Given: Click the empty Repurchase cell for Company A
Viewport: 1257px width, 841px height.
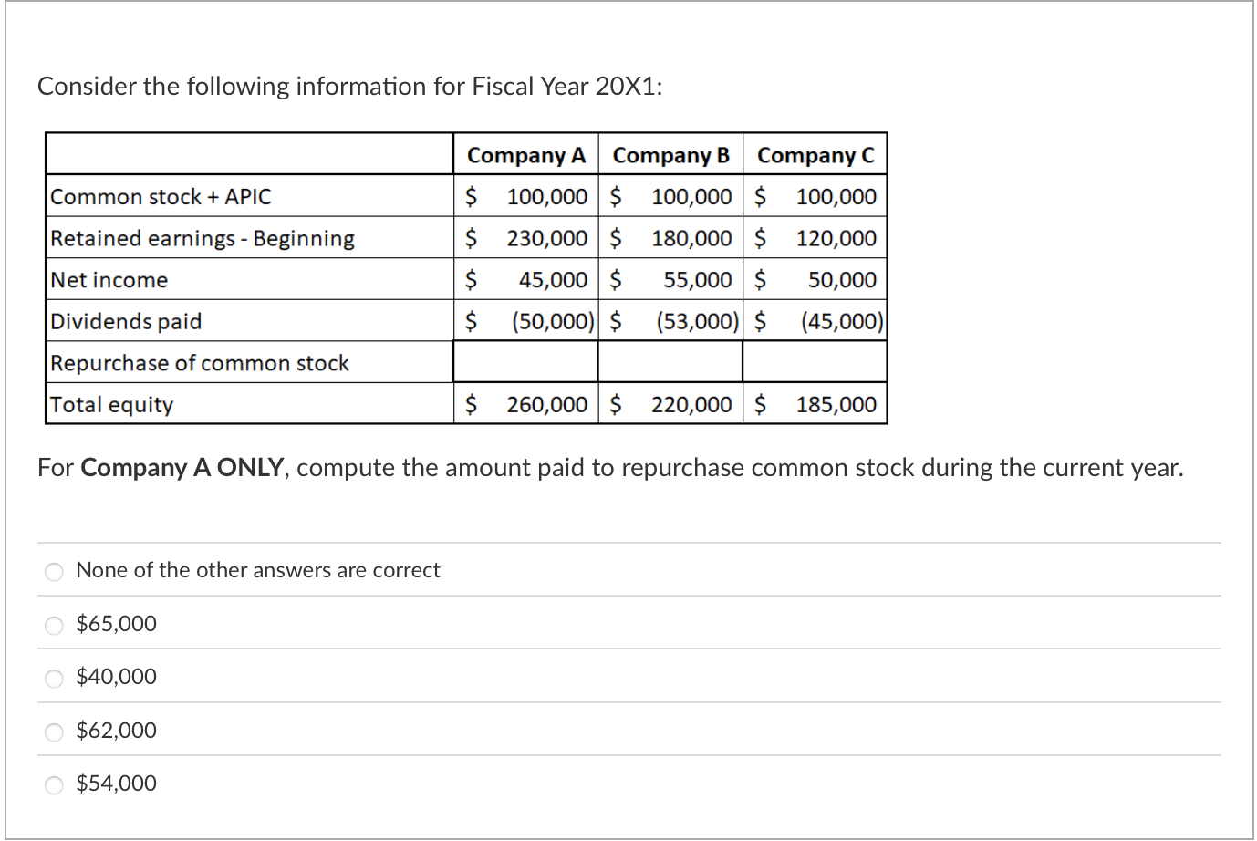Looking at the screenshot, I should point(526,362).
